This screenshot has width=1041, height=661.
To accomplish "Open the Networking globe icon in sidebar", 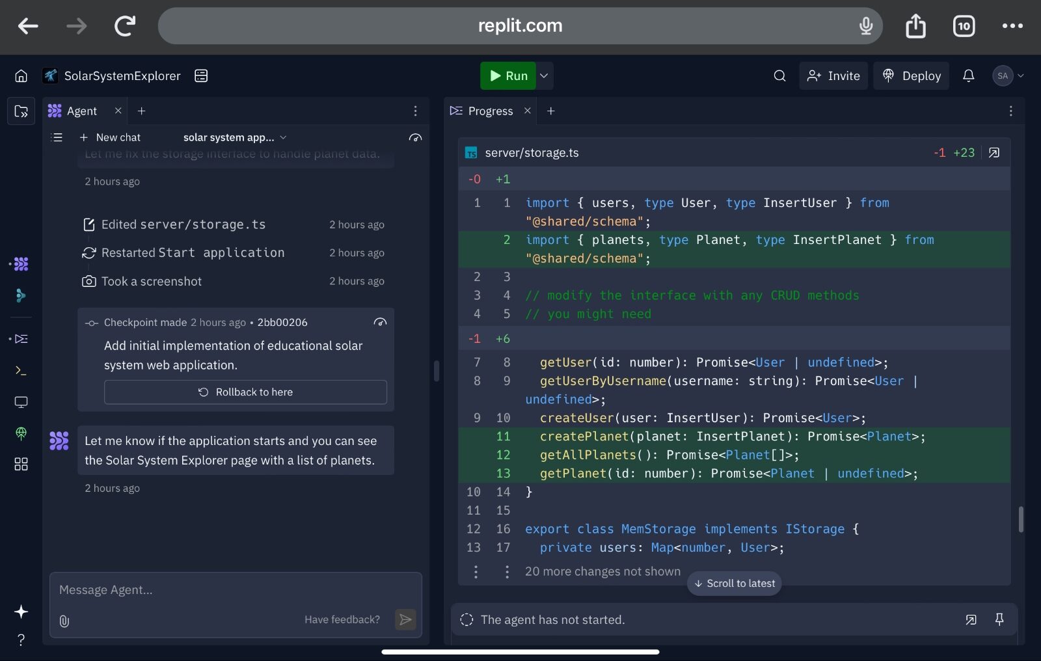I will pyautogui.click(x=20, y=433).
